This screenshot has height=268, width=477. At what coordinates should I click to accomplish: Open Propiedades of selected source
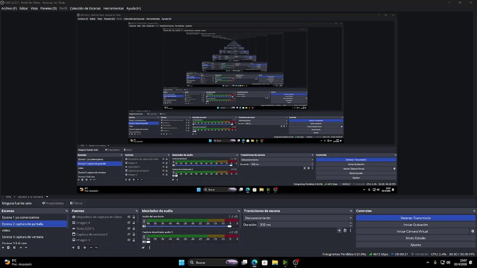point(53,203)
